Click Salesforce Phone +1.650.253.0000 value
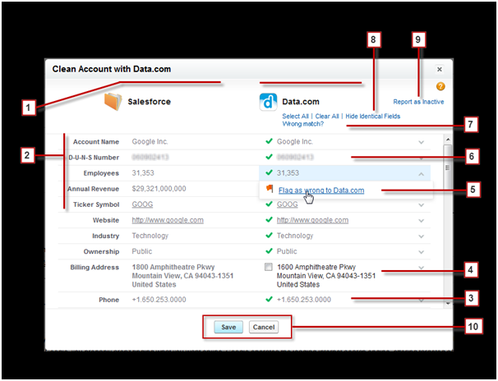This screenshot has height=381, width=498. pos(159,300)
